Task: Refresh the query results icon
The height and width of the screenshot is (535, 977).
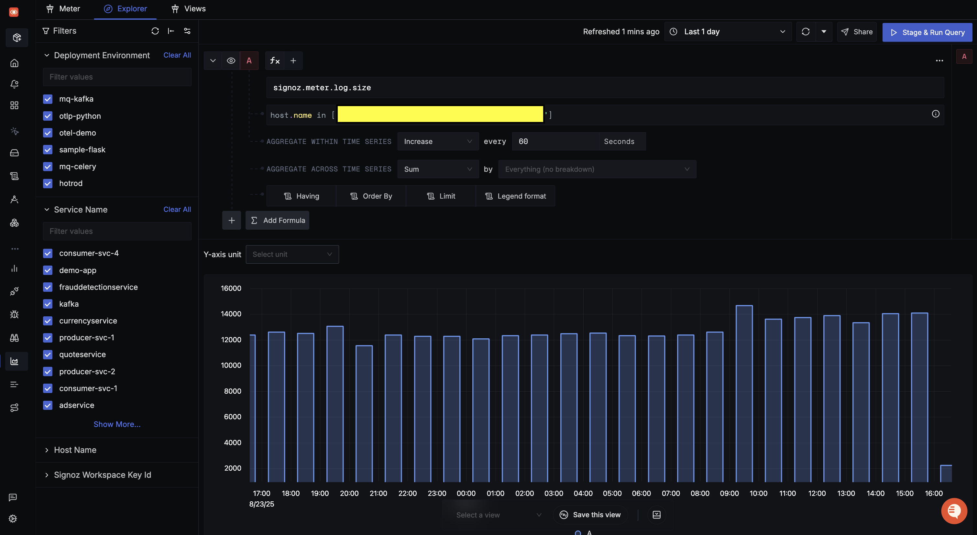Action: (806, 32)
